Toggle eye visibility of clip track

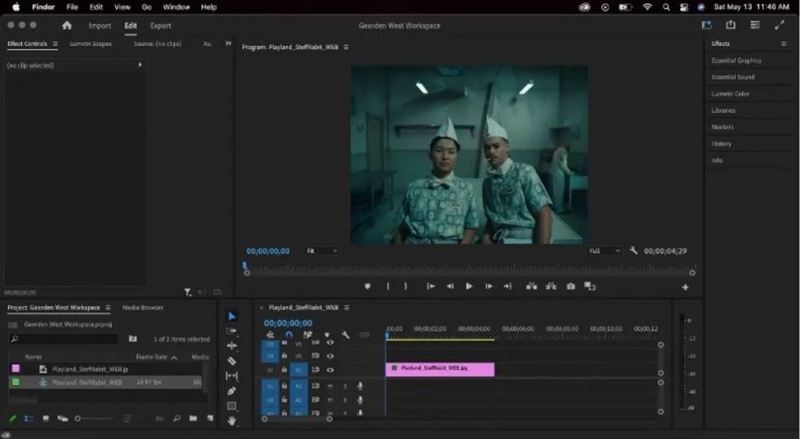pos(330,370)
